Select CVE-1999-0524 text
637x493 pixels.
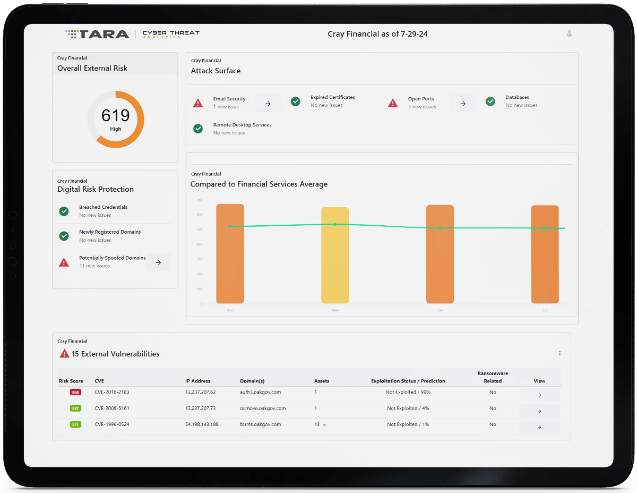pyautogui.click(x=112, y=424)
